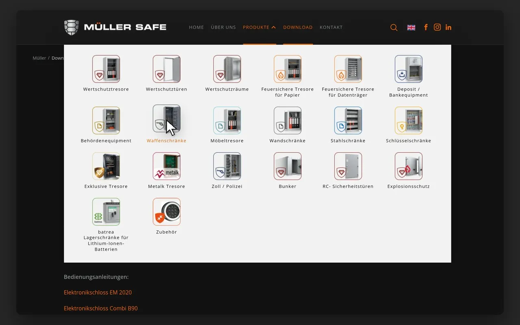This screenshot has height=325, width=520.
Task: Choose the Feuersichere Tresore für Datenträger icon
Action: point(348,69)
